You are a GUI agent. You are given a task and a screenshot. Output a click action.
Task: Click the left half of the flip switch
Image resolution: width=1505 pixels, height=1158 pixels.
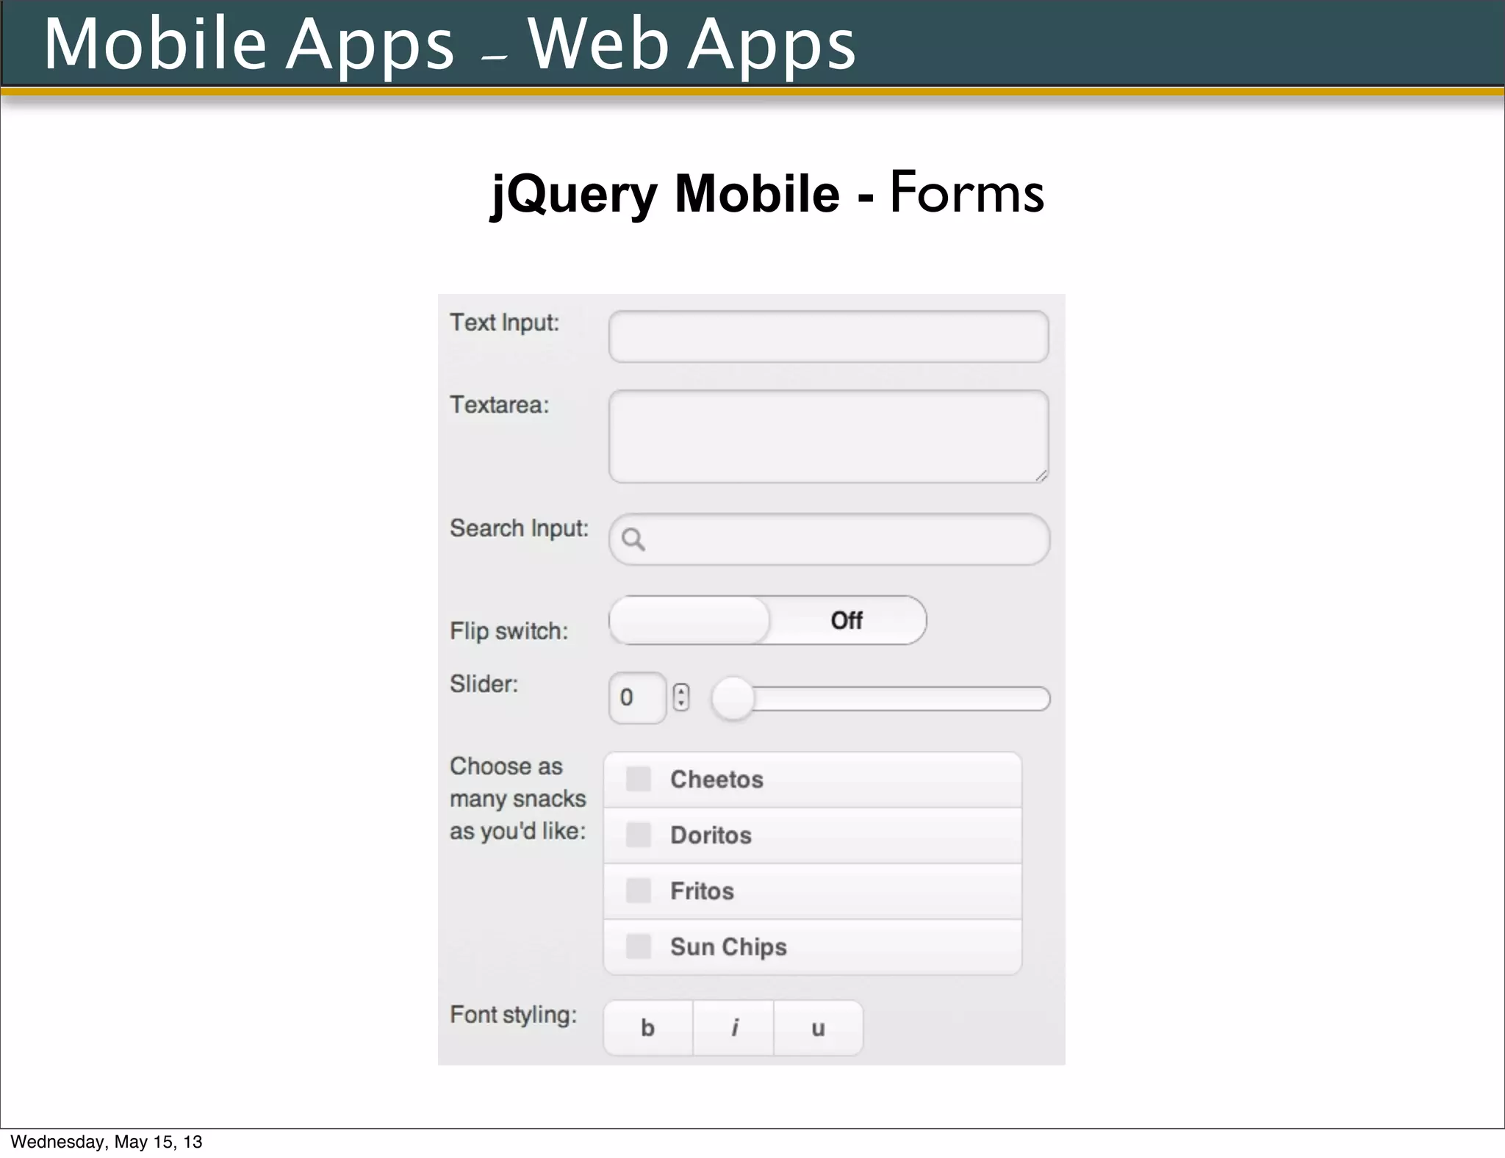(x=689, y=621)
